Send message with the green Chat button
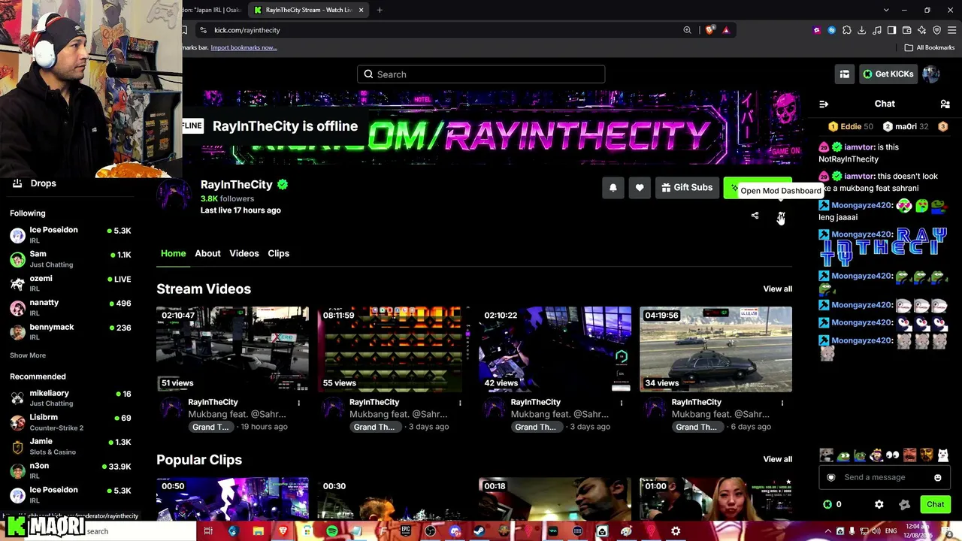The height and width of the screenshot is (541, 962). [935, 504]
